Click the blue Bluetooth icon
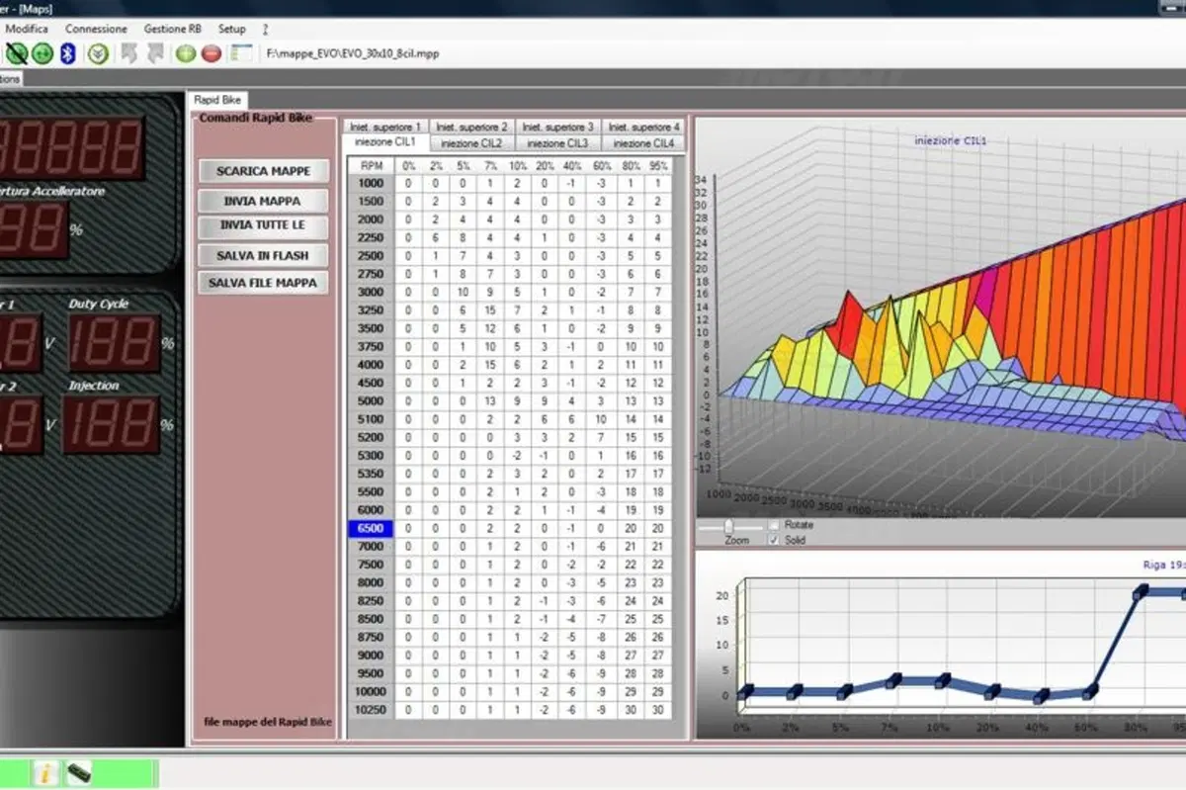This screenshot has height=790, width=1186. [68, 53]
